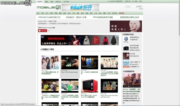Select the 影音 category in the nav bar

coord(69,13)
